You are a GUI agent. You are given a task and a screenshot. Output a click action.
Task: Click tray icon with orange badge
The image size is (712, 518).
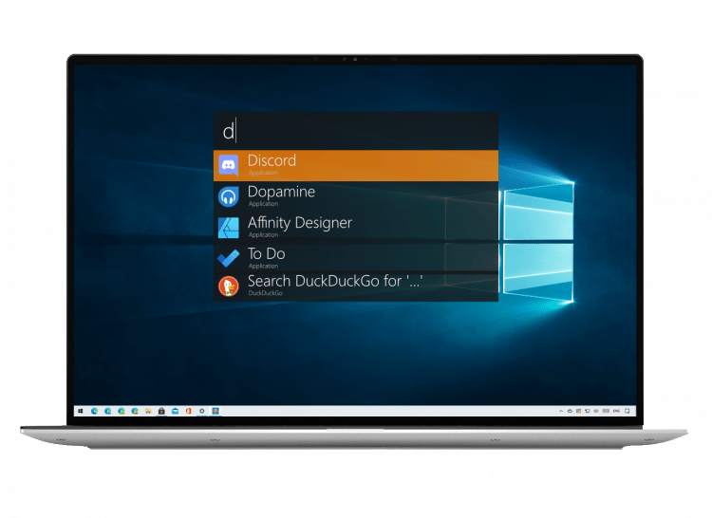pos(578,411)
